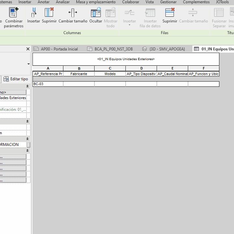Collapse the bottom properties section
The image size is (234, 234).
pos(28,151)
